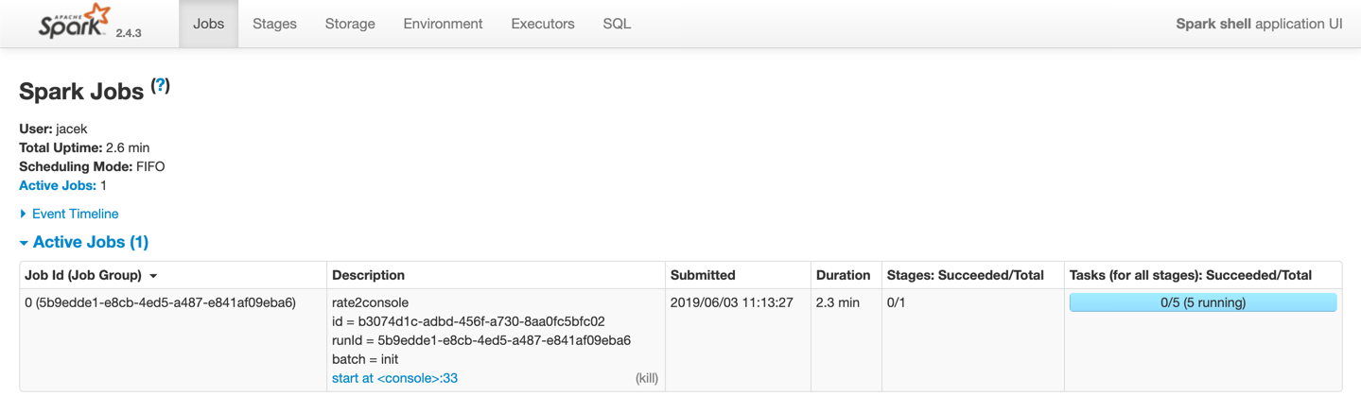Open the start at console:33 link
The width and height of the screenshot is (1361, 413).
394,378
